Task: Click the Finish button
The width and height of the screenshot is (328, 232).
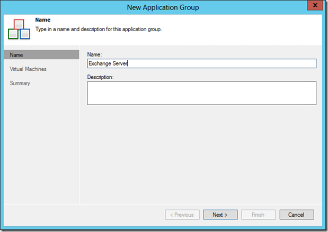Action: click(x=259, y=215)
